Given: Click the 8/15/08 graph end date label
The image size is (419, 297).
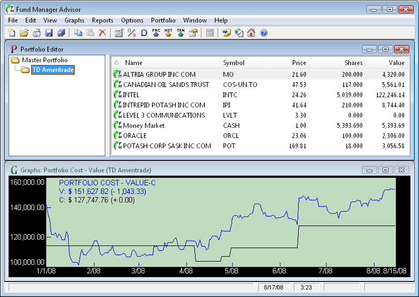Looking at the screenshot, I should click(395, 271).
